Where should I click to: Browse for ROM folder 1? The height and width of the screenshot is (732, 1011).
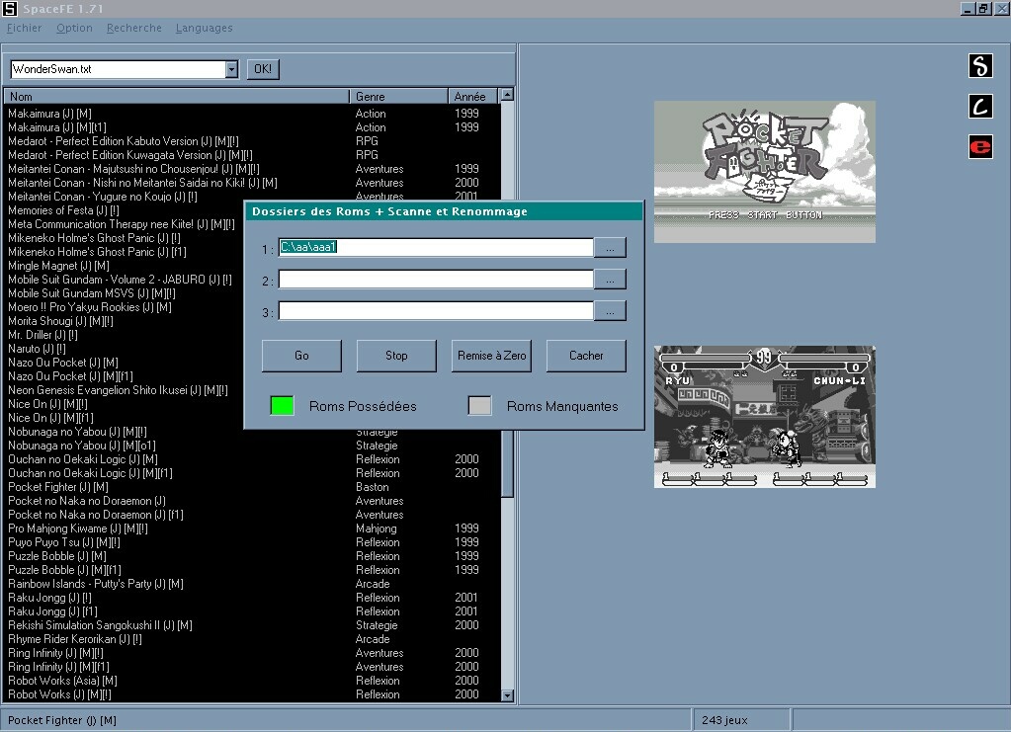pos(610,247)
